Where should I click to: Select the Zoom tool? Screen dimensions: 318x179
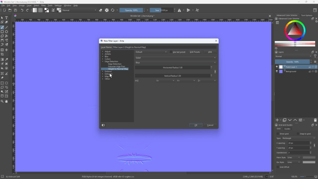[x=2, y=101]
